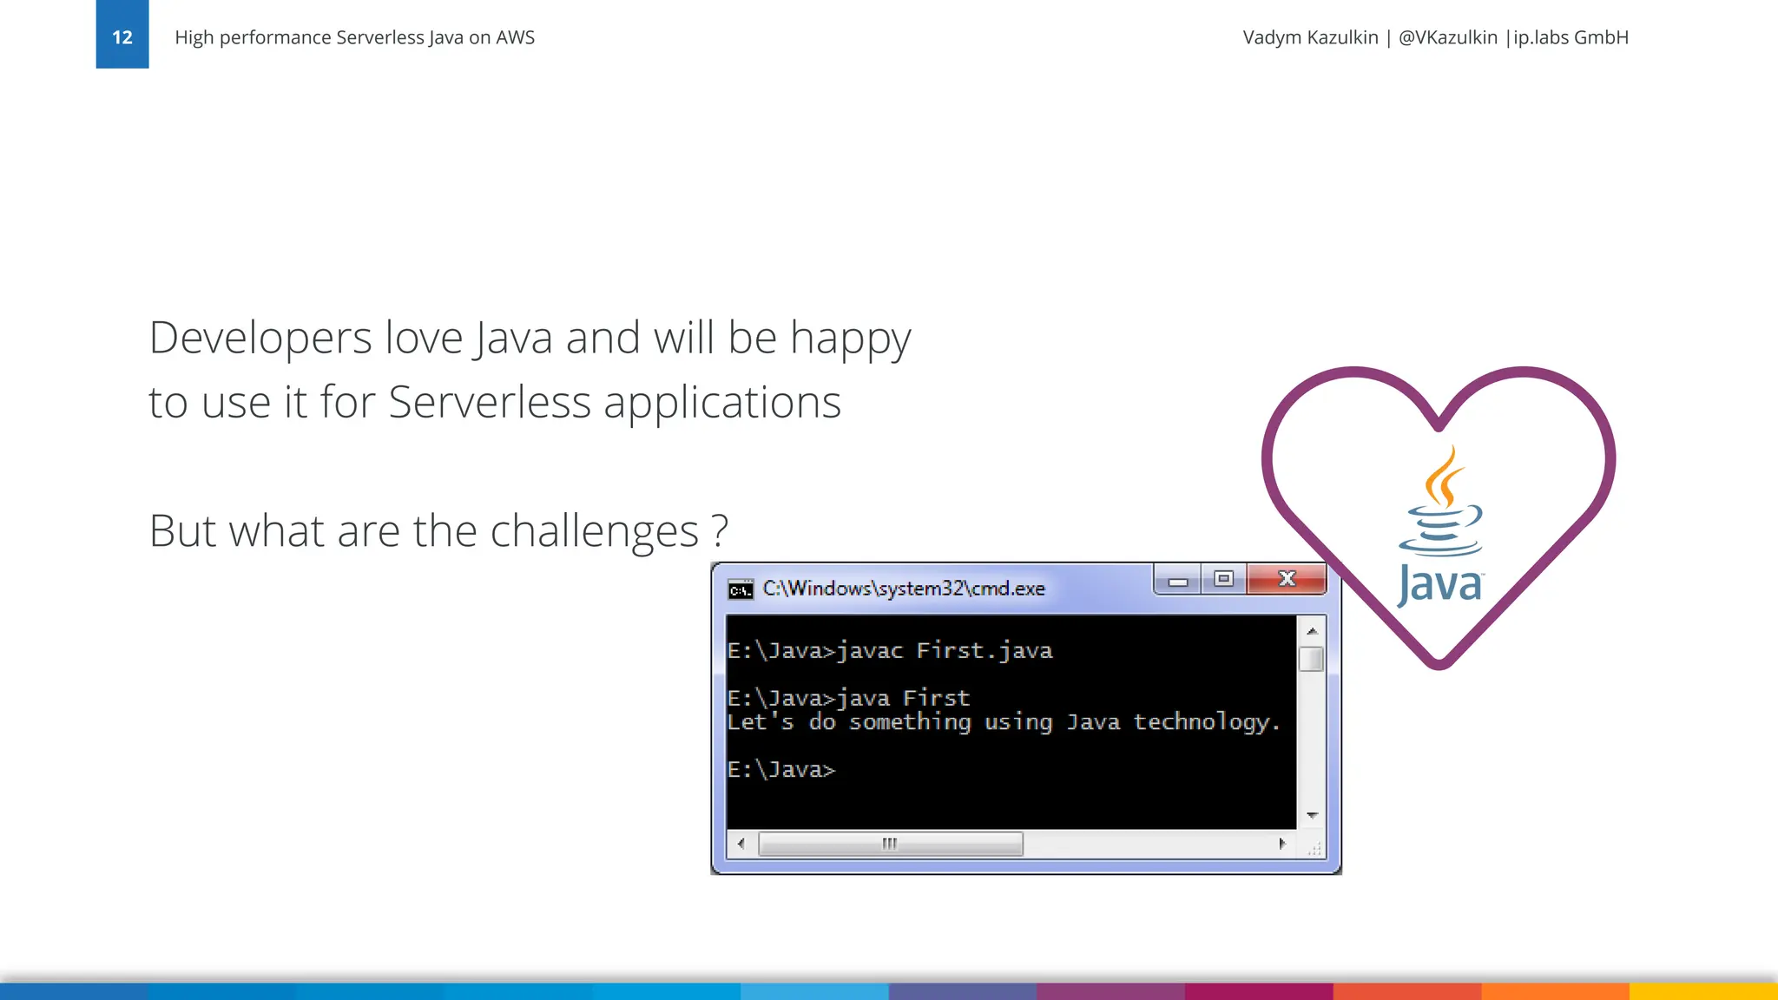1778x1000 pixels.
Task: Click horizontal scrollbar left arrow
Action: 741,843
